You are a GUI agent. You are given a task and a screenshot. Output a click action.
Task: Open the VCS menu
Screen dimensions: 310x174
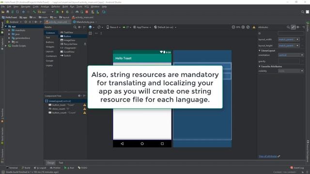(87, 7)
